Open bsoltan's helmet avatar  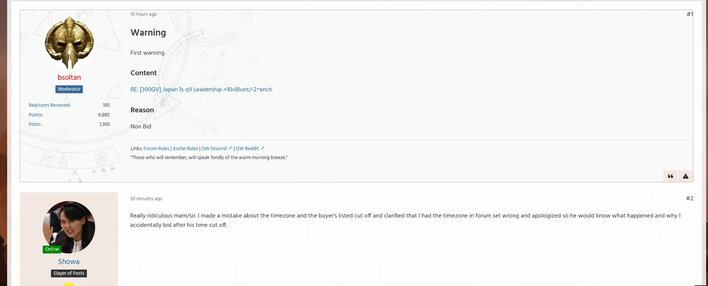pos(69,43)
